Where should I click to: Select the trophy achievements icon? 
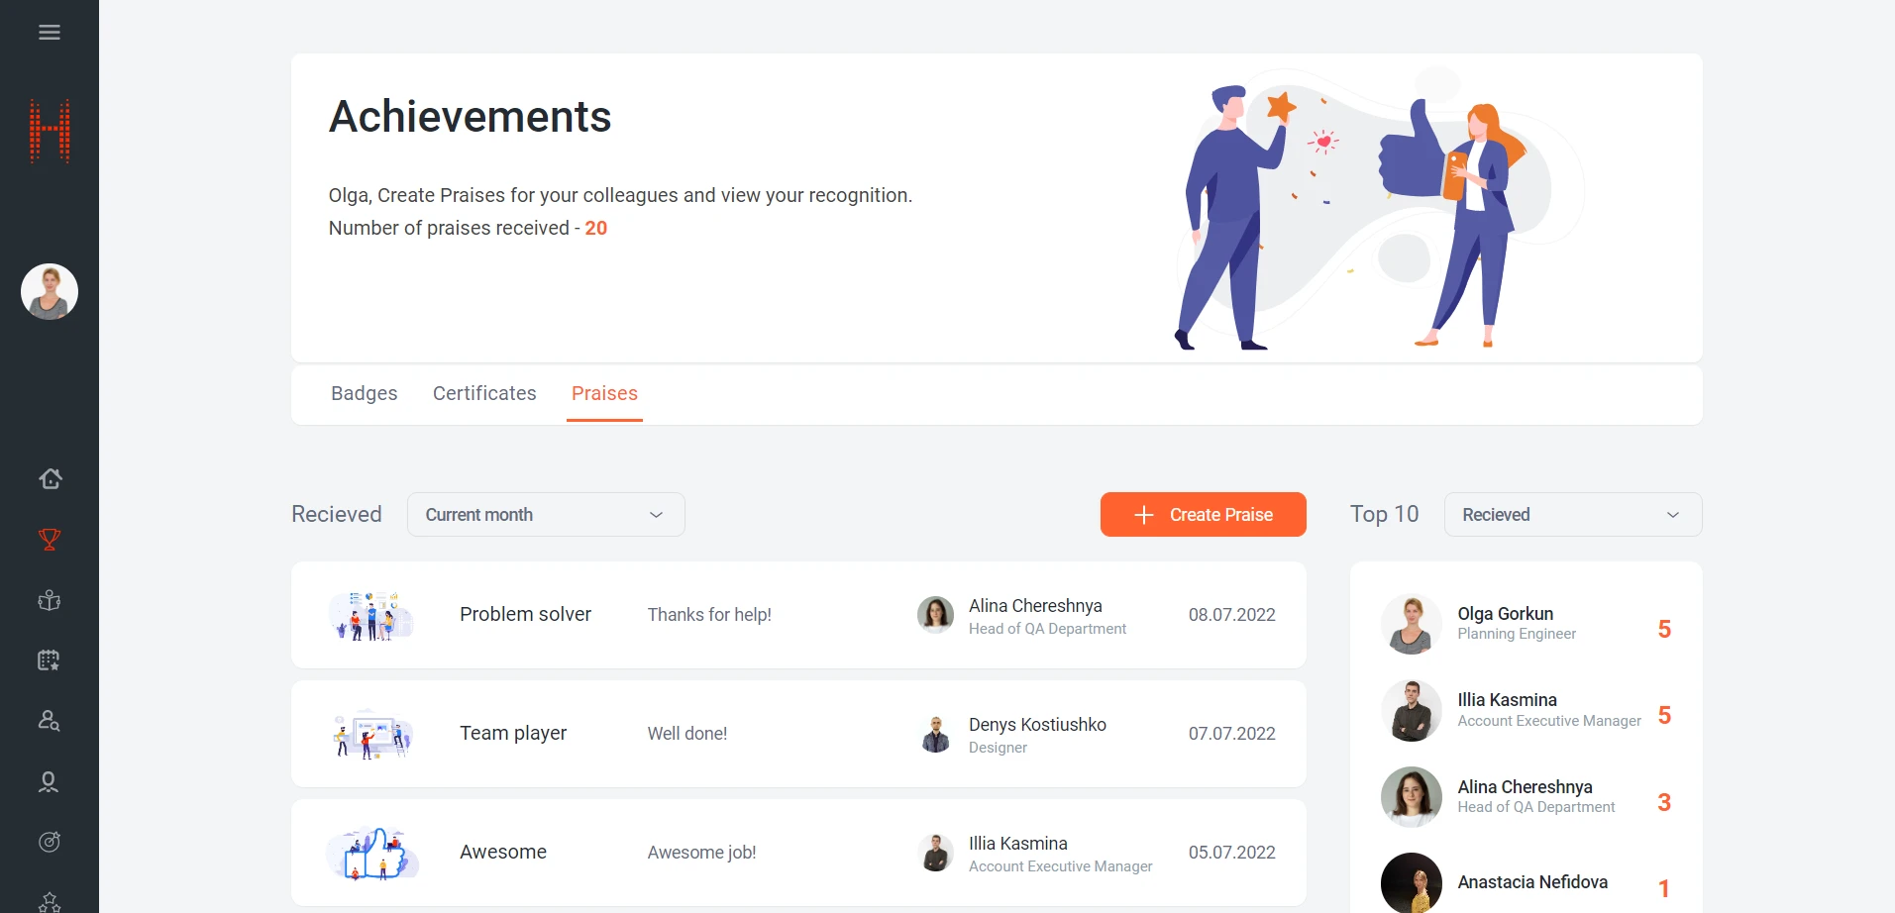point(50,540)
